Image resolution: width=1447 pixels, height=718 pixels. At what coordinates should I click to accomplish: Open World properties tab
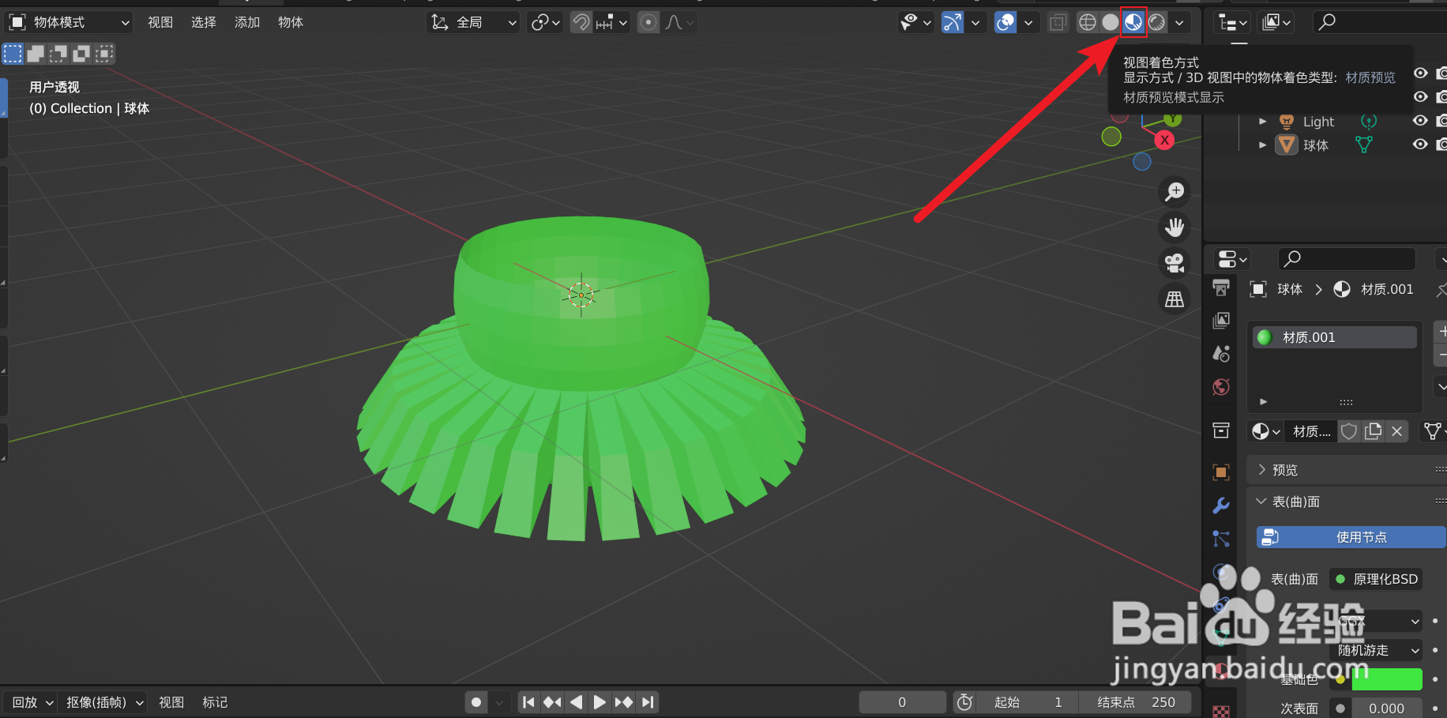[x=1221, y=387]
